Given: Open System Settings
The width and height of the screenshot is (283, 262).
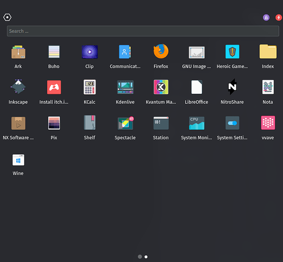Looking at the screenshot, I should [x=232, y=123].
